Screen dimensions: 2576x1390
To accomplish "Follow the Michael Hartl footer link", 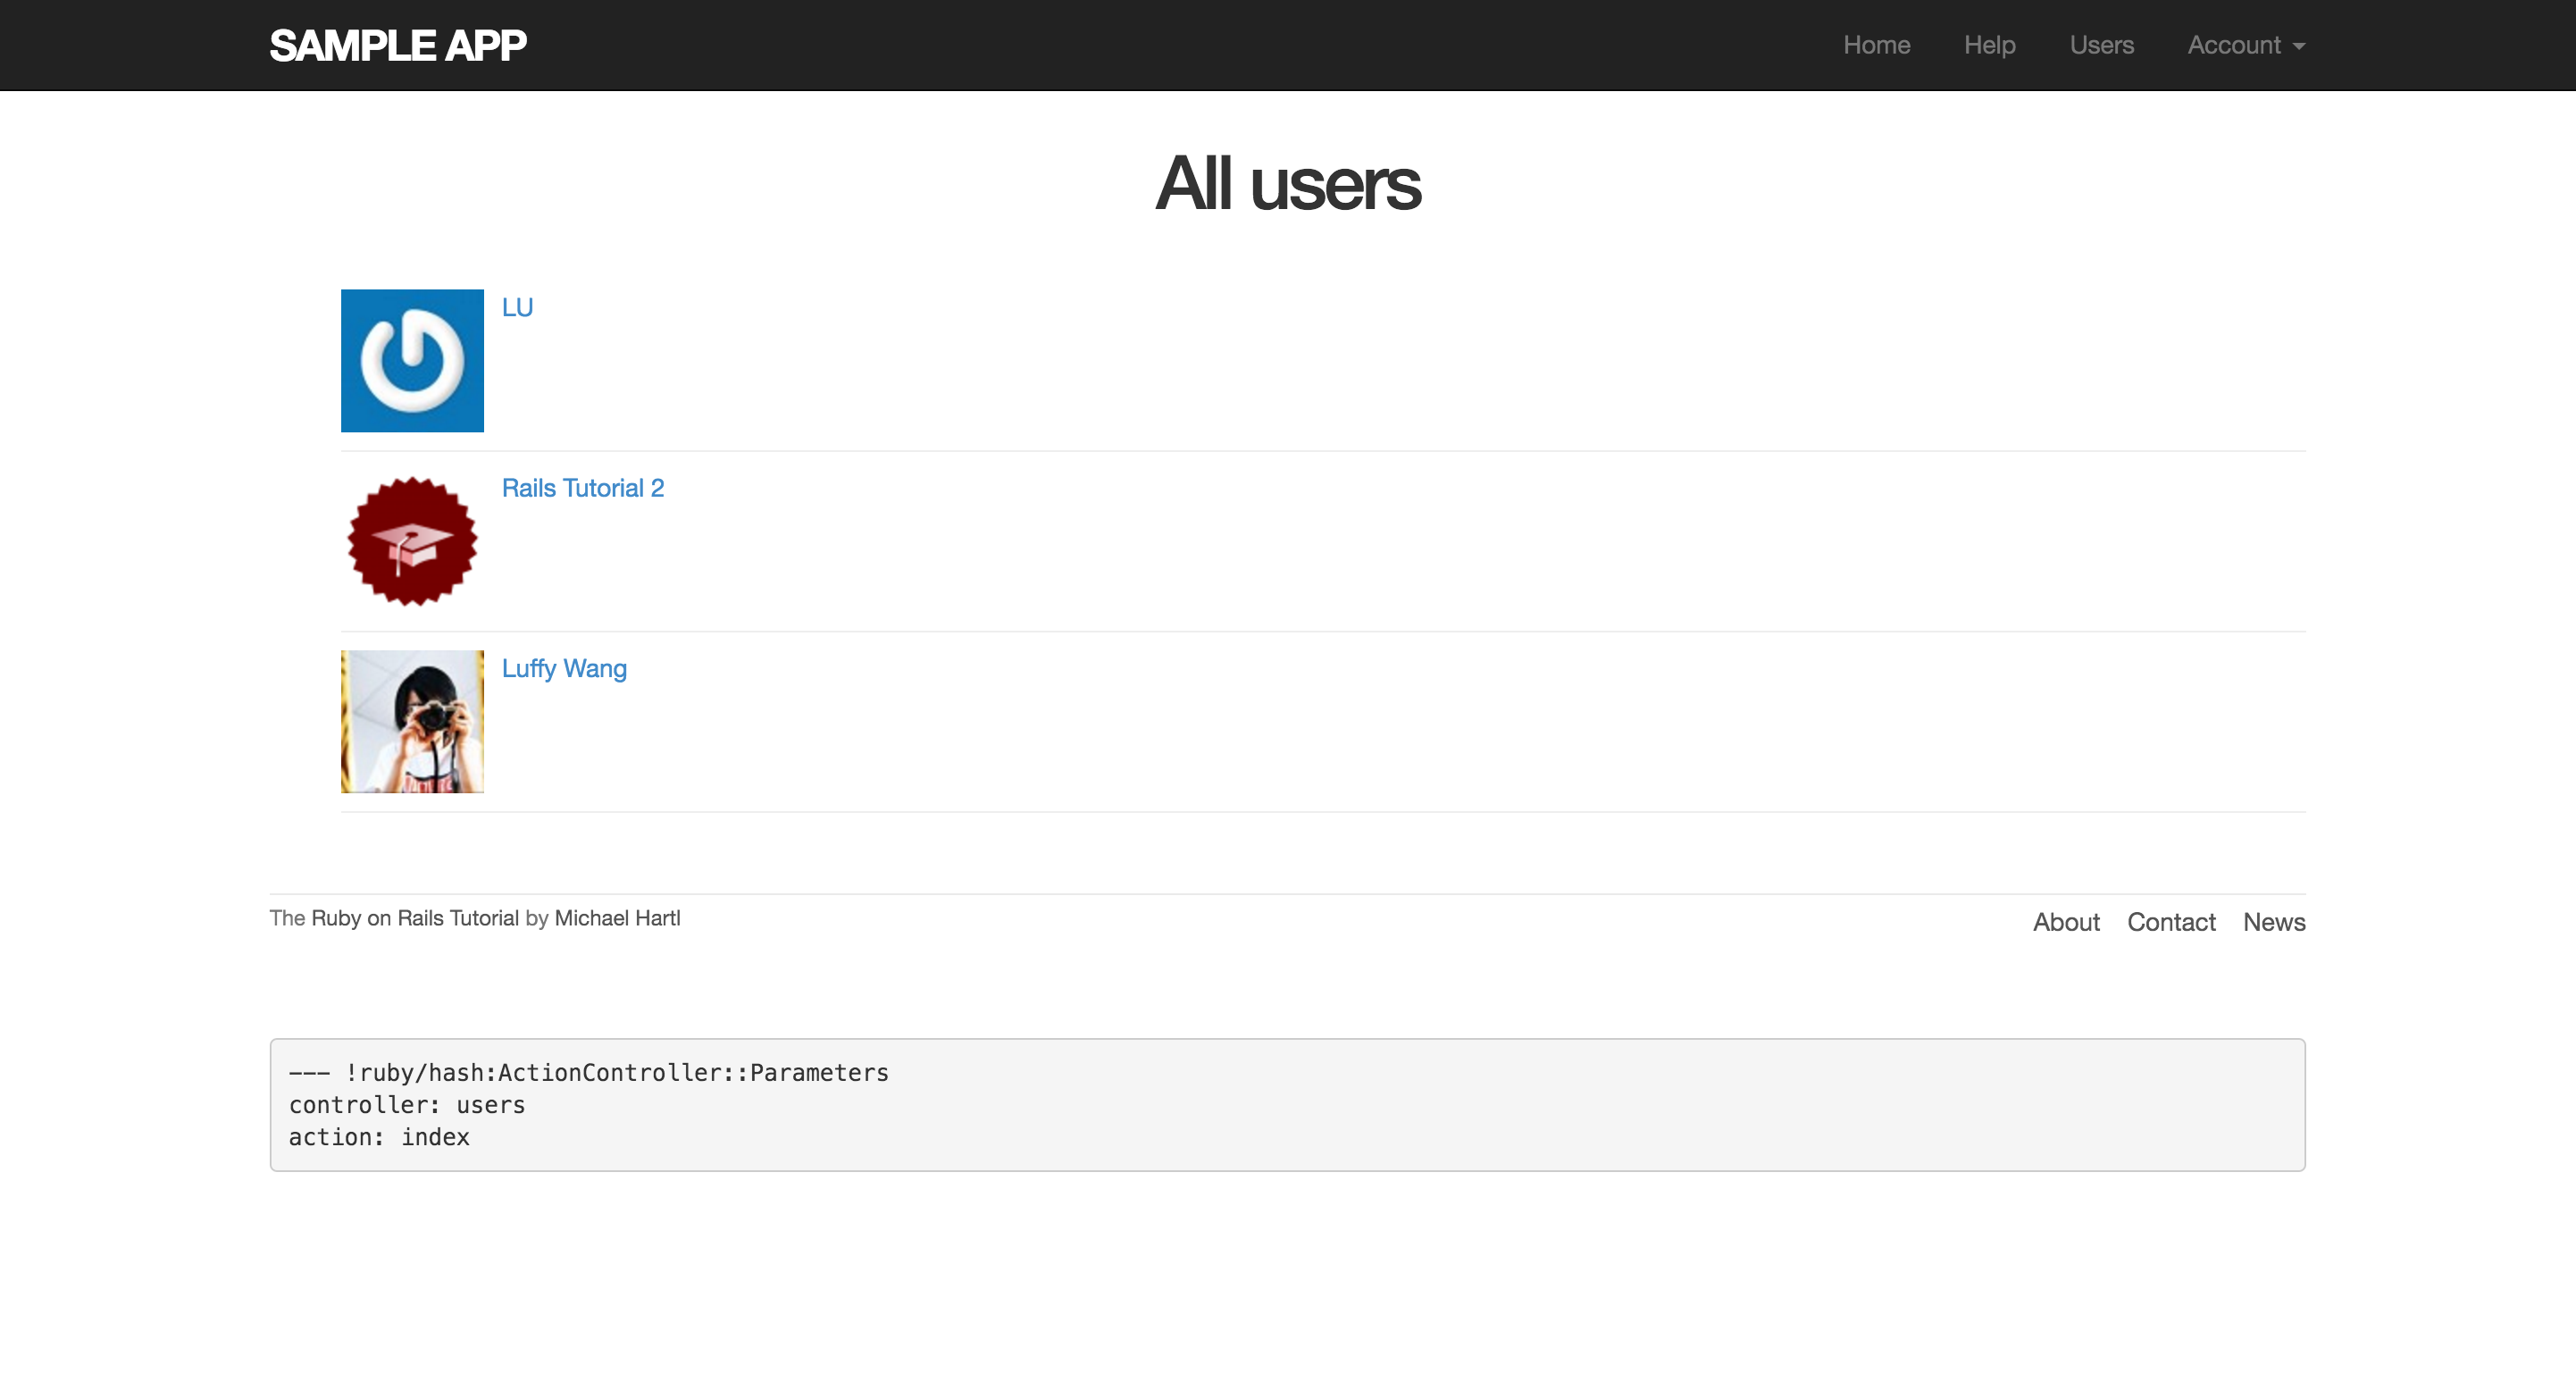I will click(x=617, y=918).
